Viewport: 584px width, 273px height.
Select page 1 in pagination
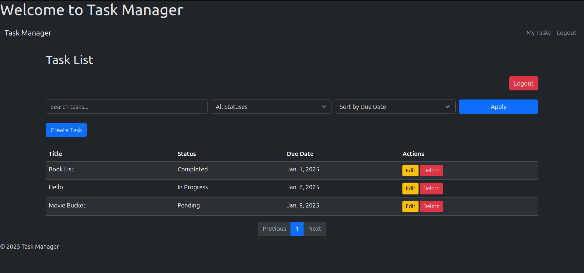(x=297, y=229)
